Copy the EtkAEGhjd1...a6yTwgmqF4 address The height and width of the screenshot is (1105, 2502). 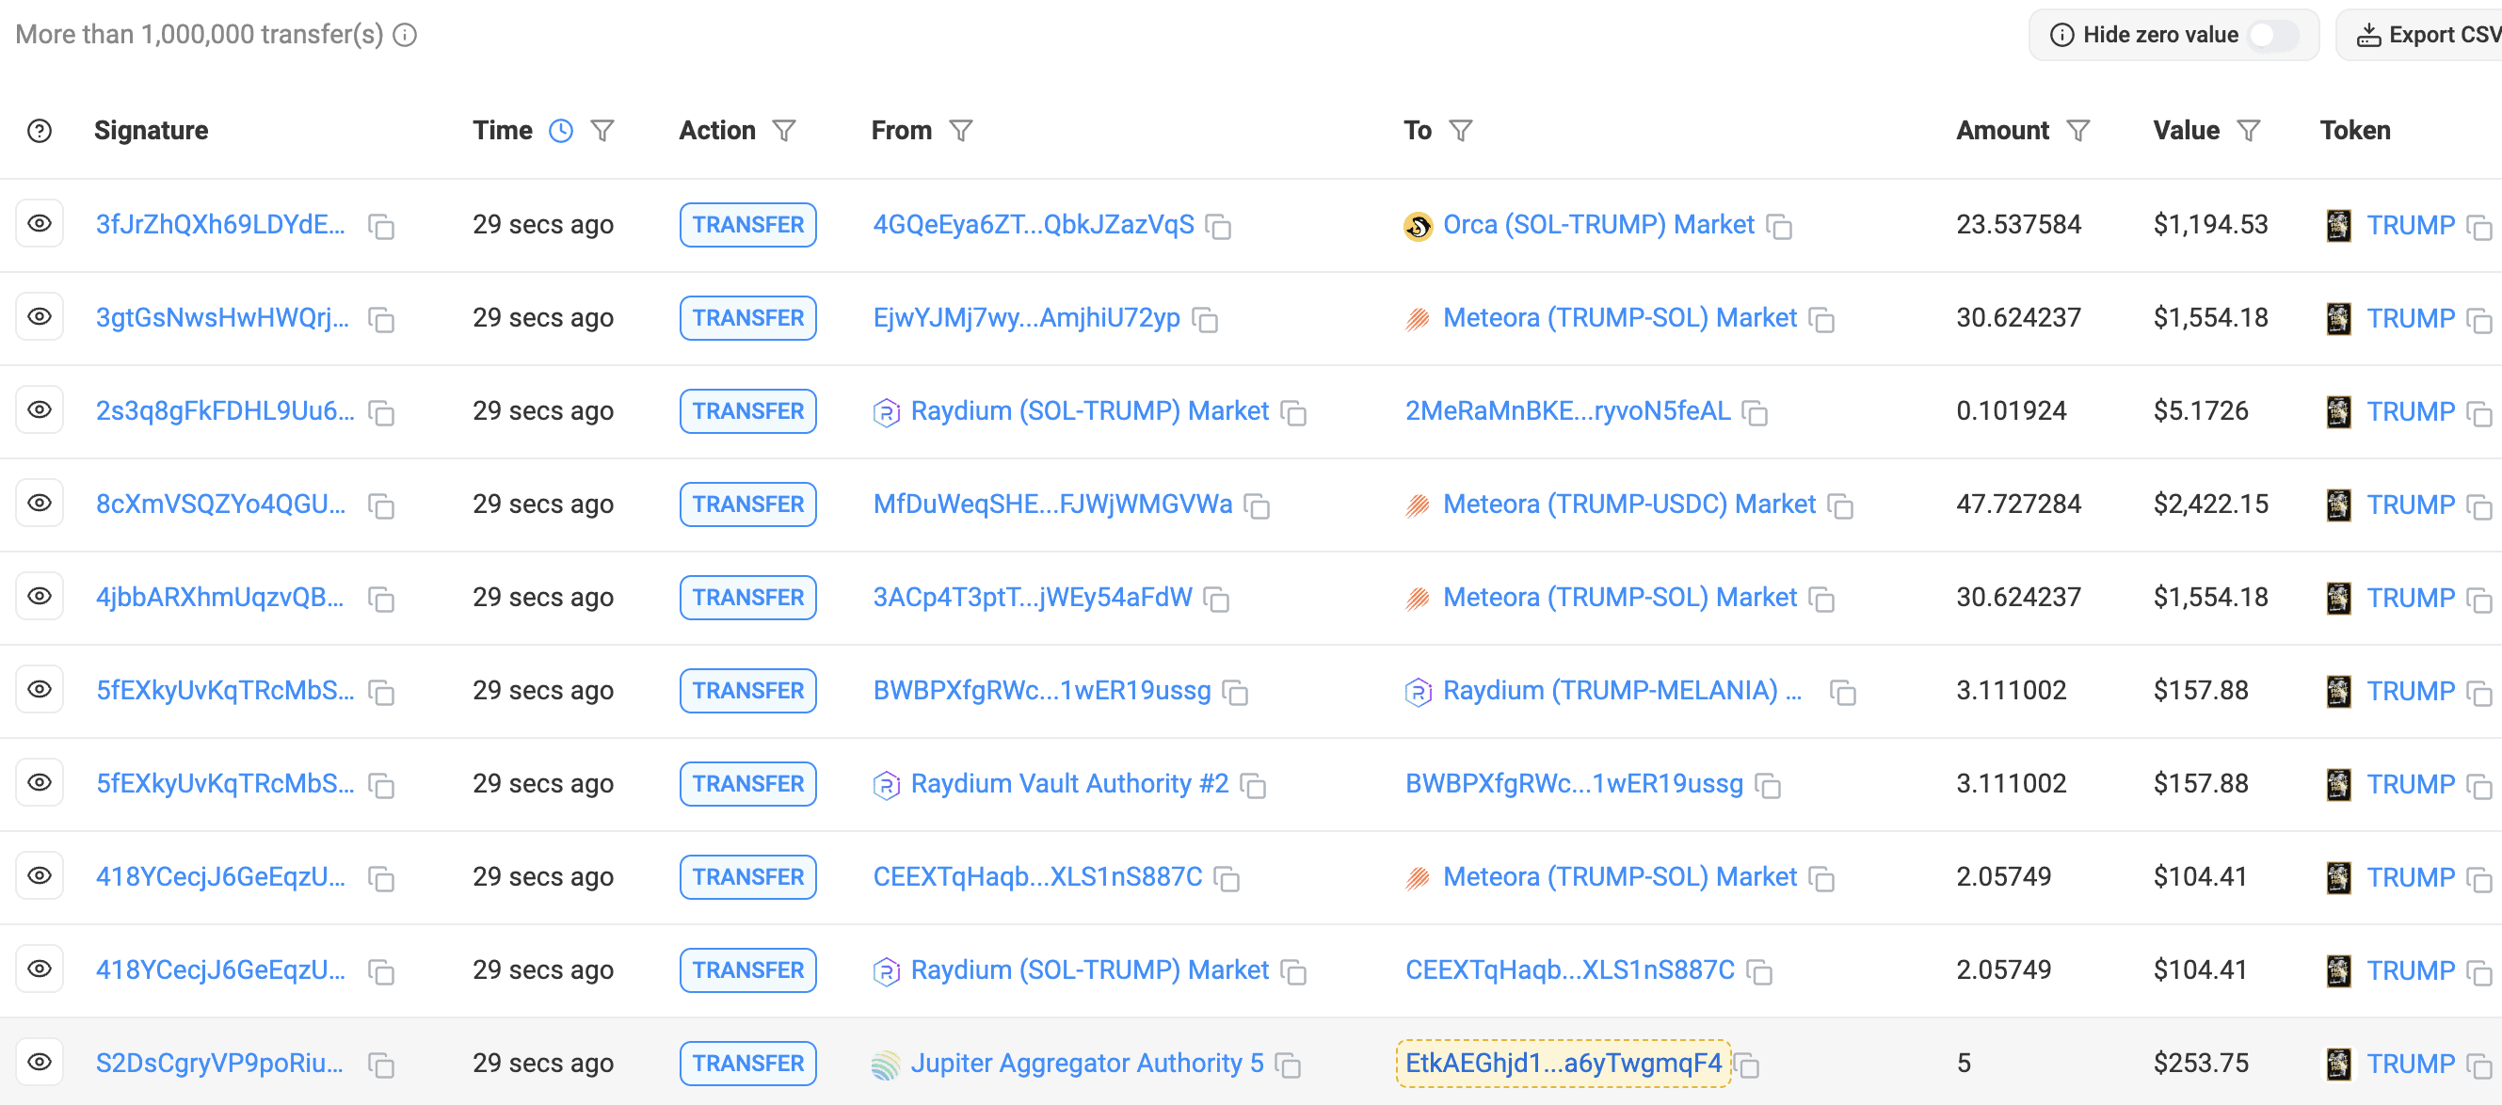[x=1747, y=1065]
